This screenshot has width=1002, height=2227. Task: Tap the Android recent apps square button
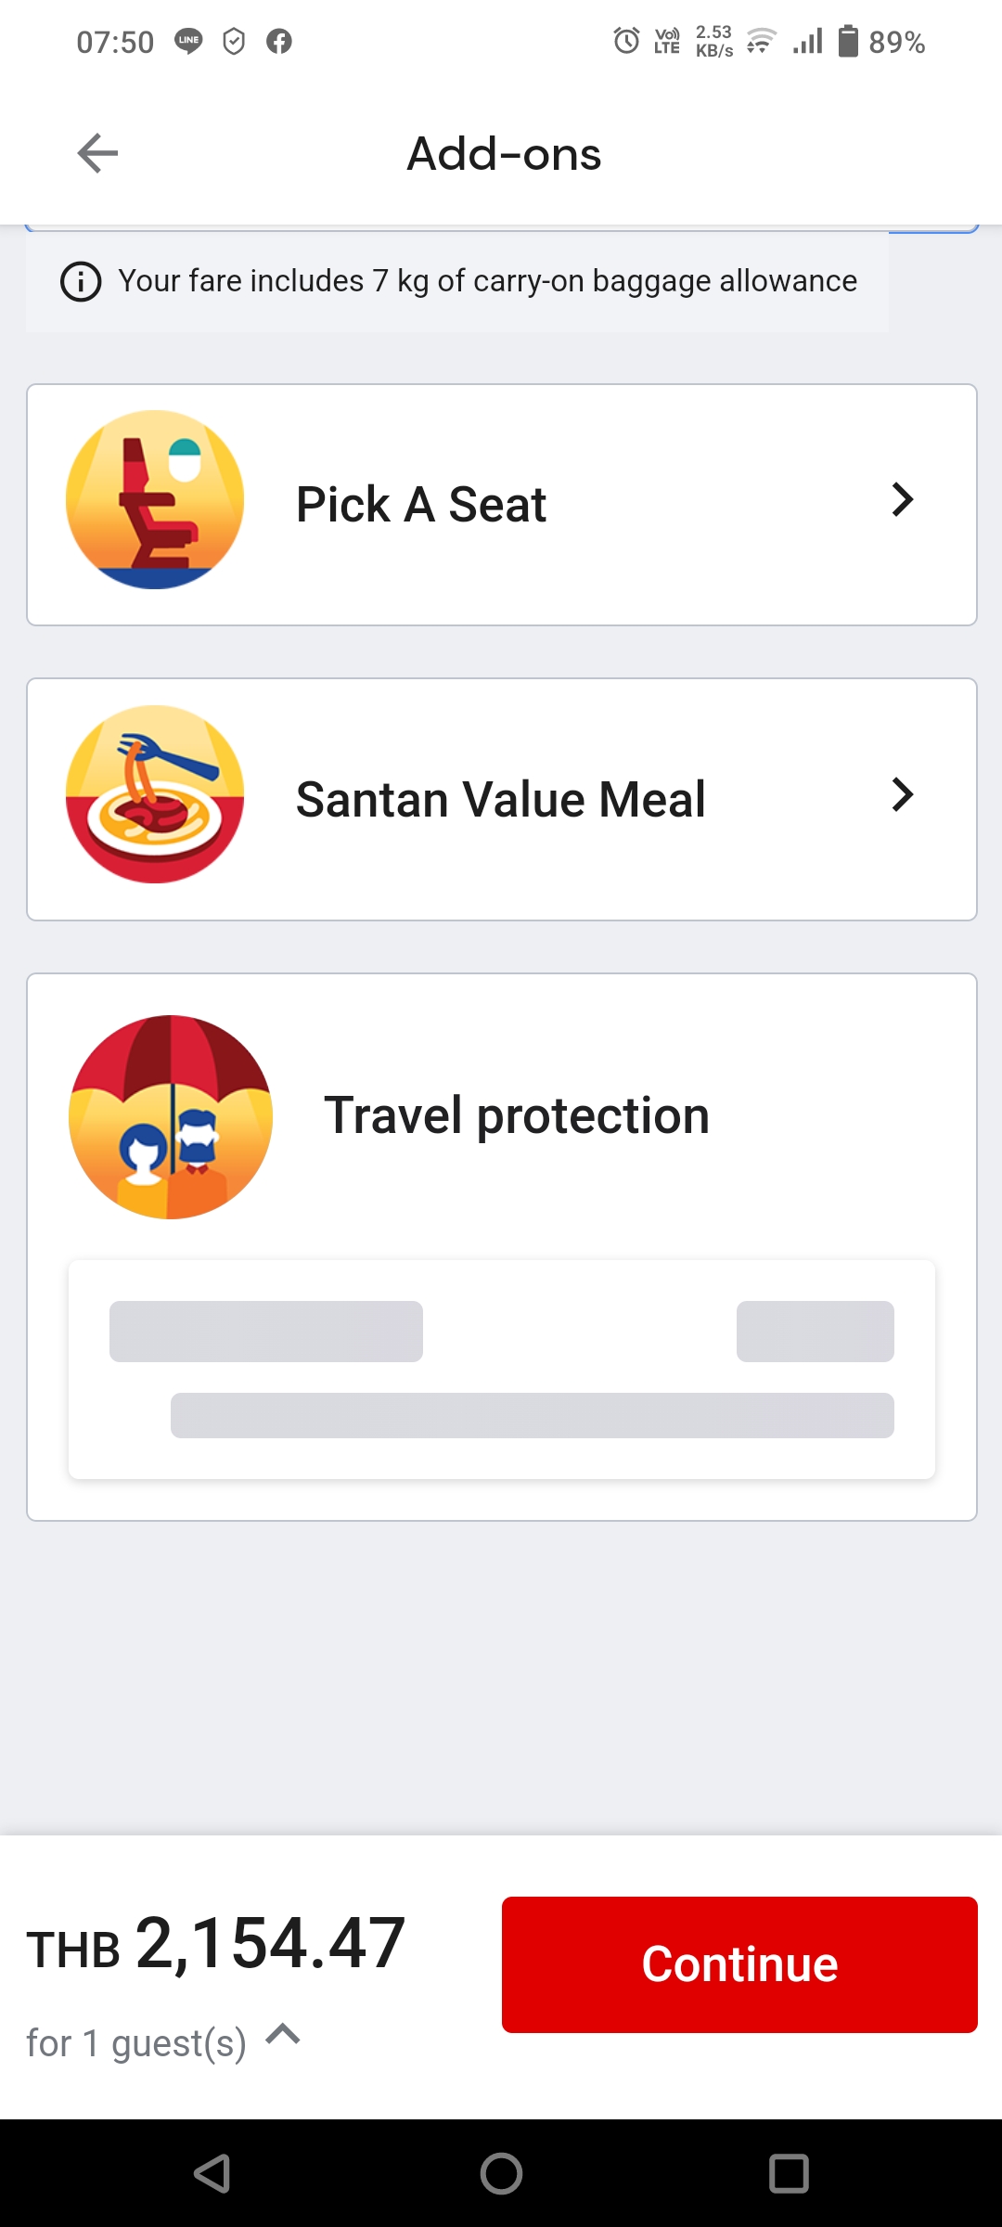pyautogui.click(x=789, y=2173)
